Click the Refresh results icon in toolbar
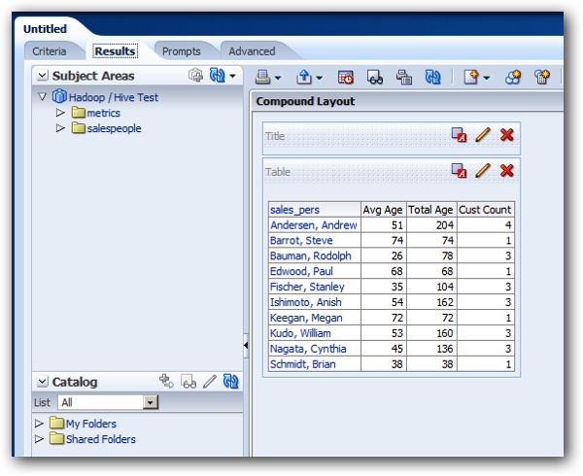This screenshot has width=583, height=476. 432,77
